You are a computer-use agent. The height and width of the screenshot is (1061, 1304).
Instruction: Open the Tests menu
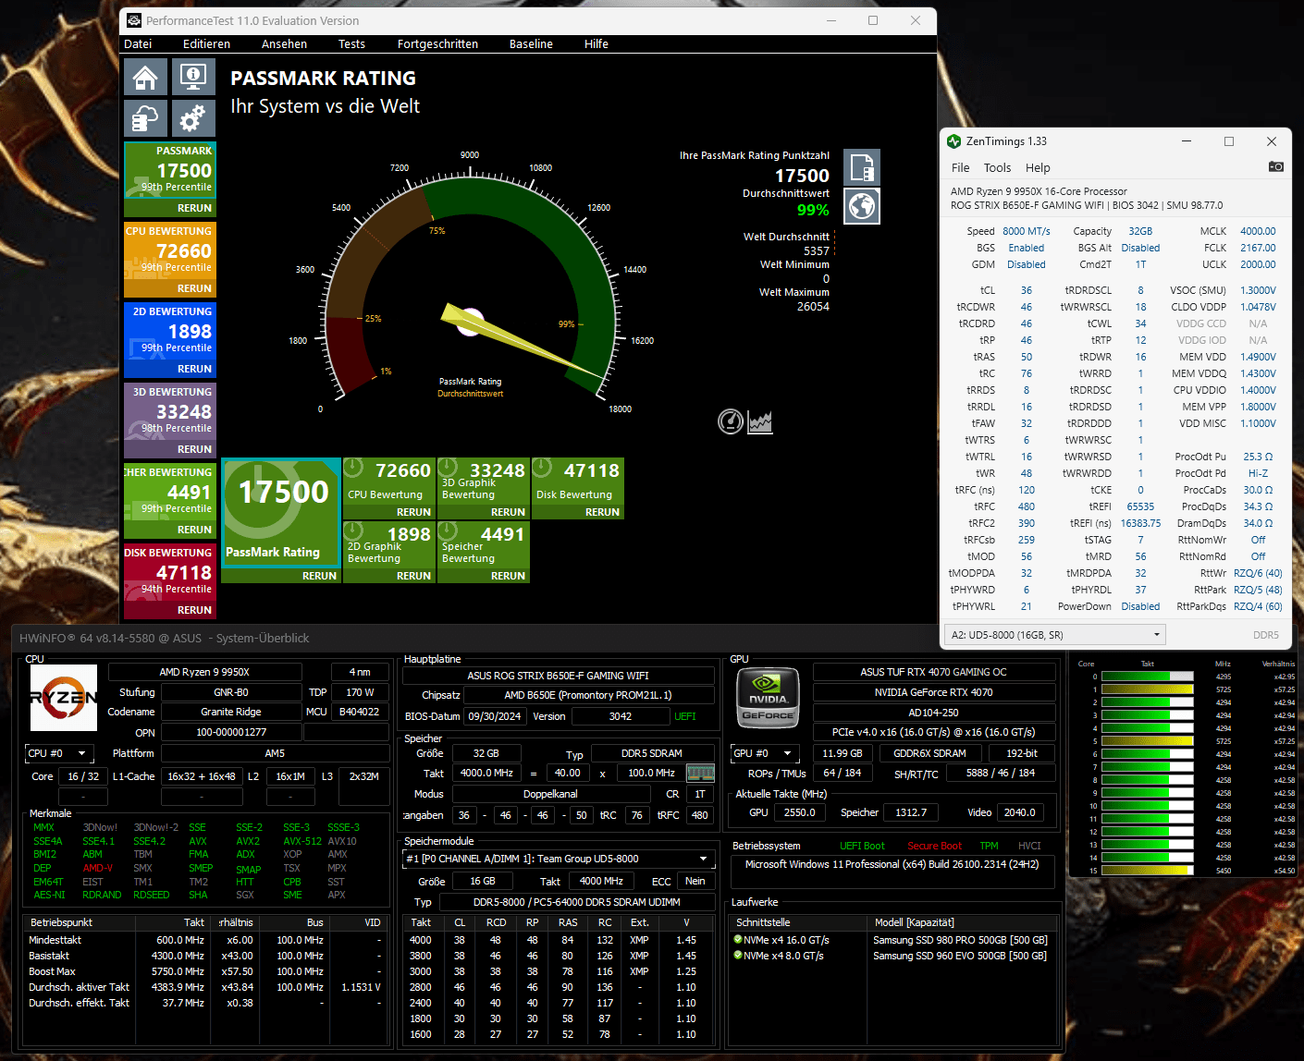pos(351,43)
